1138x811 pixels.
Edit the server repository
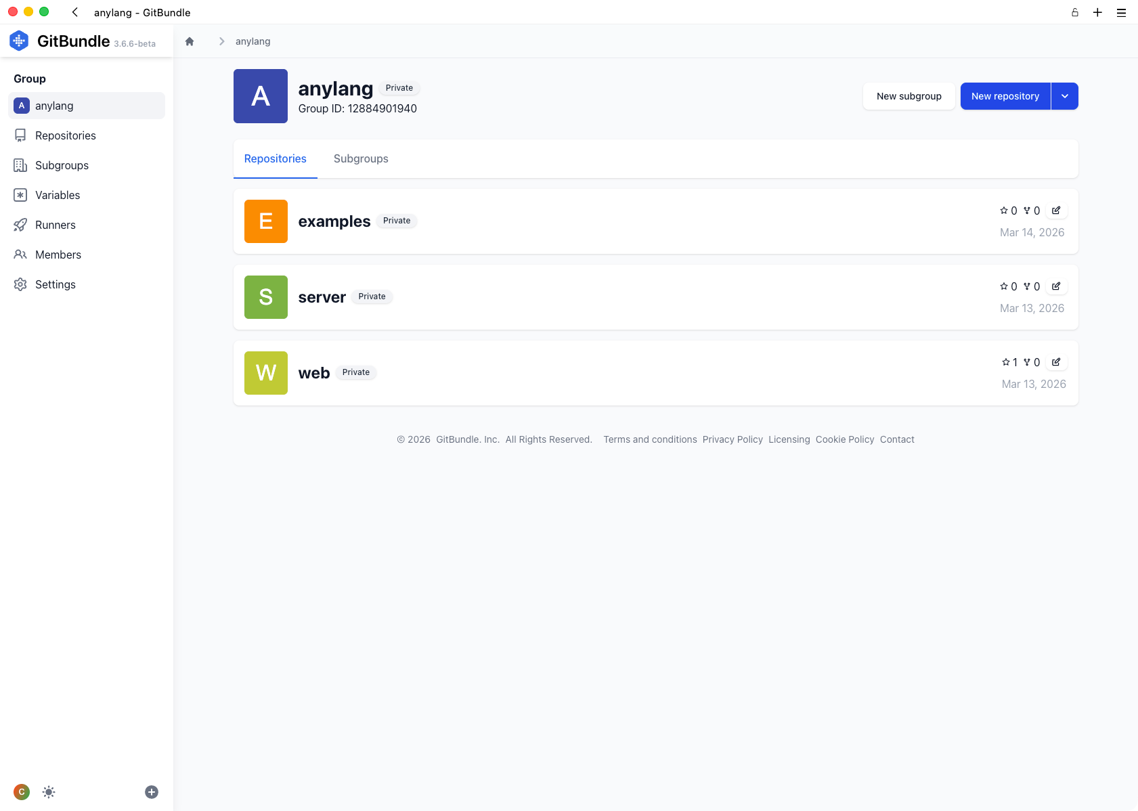[x=1056, y=286]
